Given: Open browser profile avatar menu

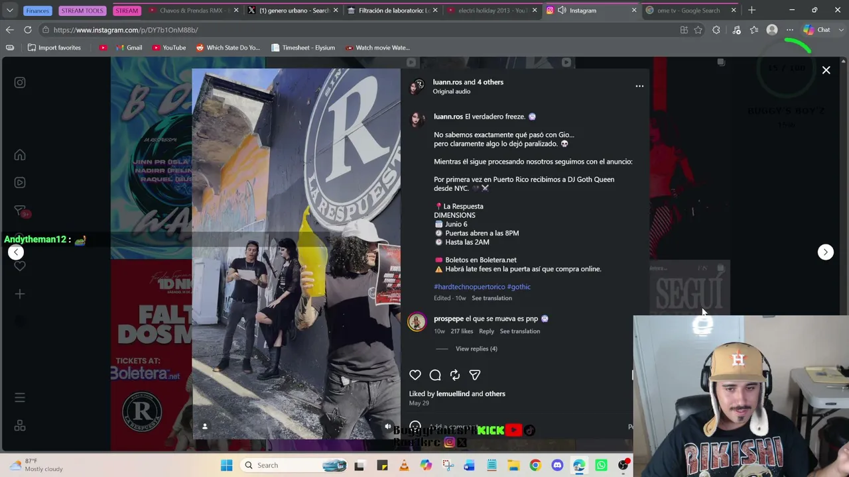Looking at the screenshot, I should [772, 30].
